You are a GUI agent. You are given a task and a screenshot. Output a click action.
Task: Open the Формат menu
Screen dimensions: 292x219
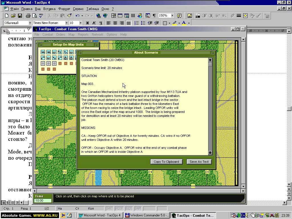(x=64, y=9)
